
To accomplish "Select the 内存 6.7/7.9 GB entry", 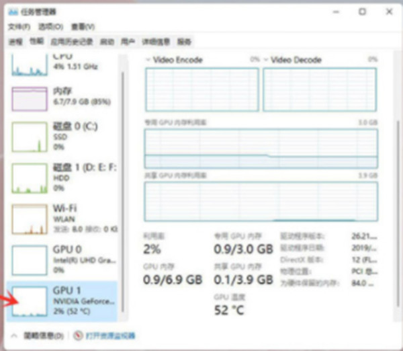I will click(63, 99).
